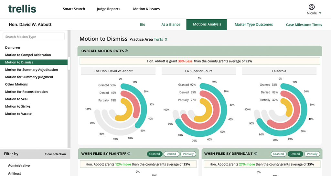Click info icon beside Overall Motion Rates
The width and height of the screenshot is (331, 176).
point(126,51)
